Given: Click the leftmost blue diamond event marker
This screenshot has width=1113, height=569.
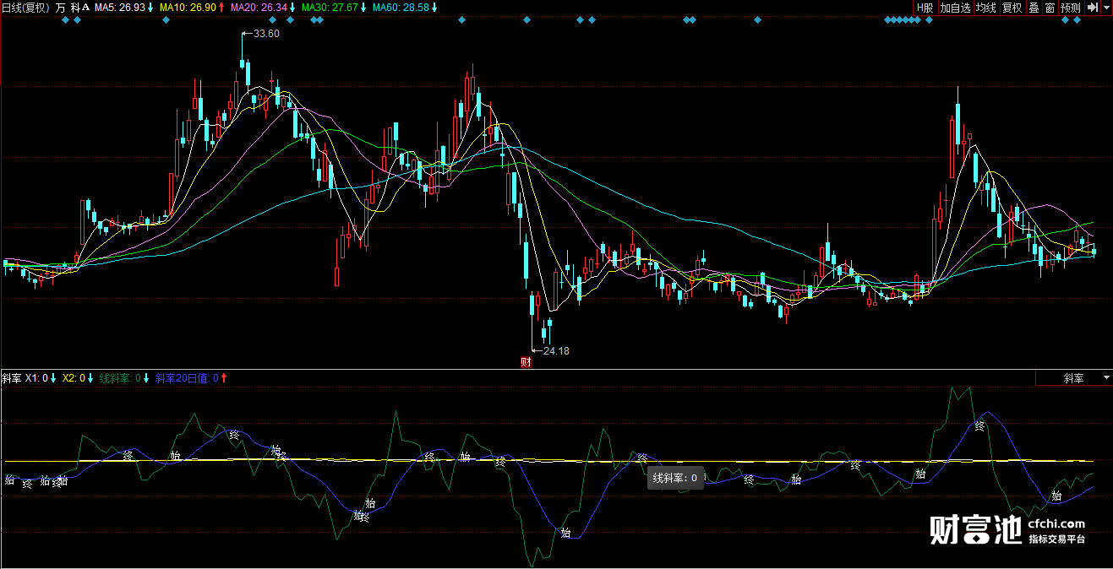Looking at the screenshot, I should point(66,20).
